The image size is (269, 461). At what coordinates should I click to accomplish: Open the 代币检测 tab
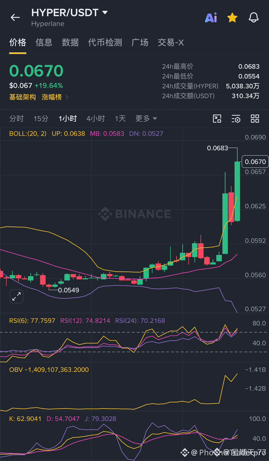coord(105,42)
